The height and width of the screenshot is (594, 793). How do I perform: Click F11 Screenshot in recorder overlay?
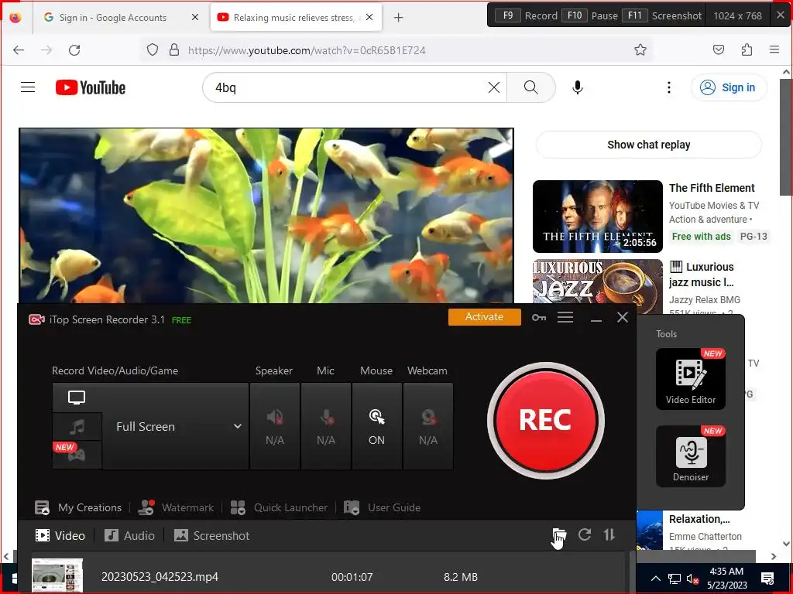(663, 15)
